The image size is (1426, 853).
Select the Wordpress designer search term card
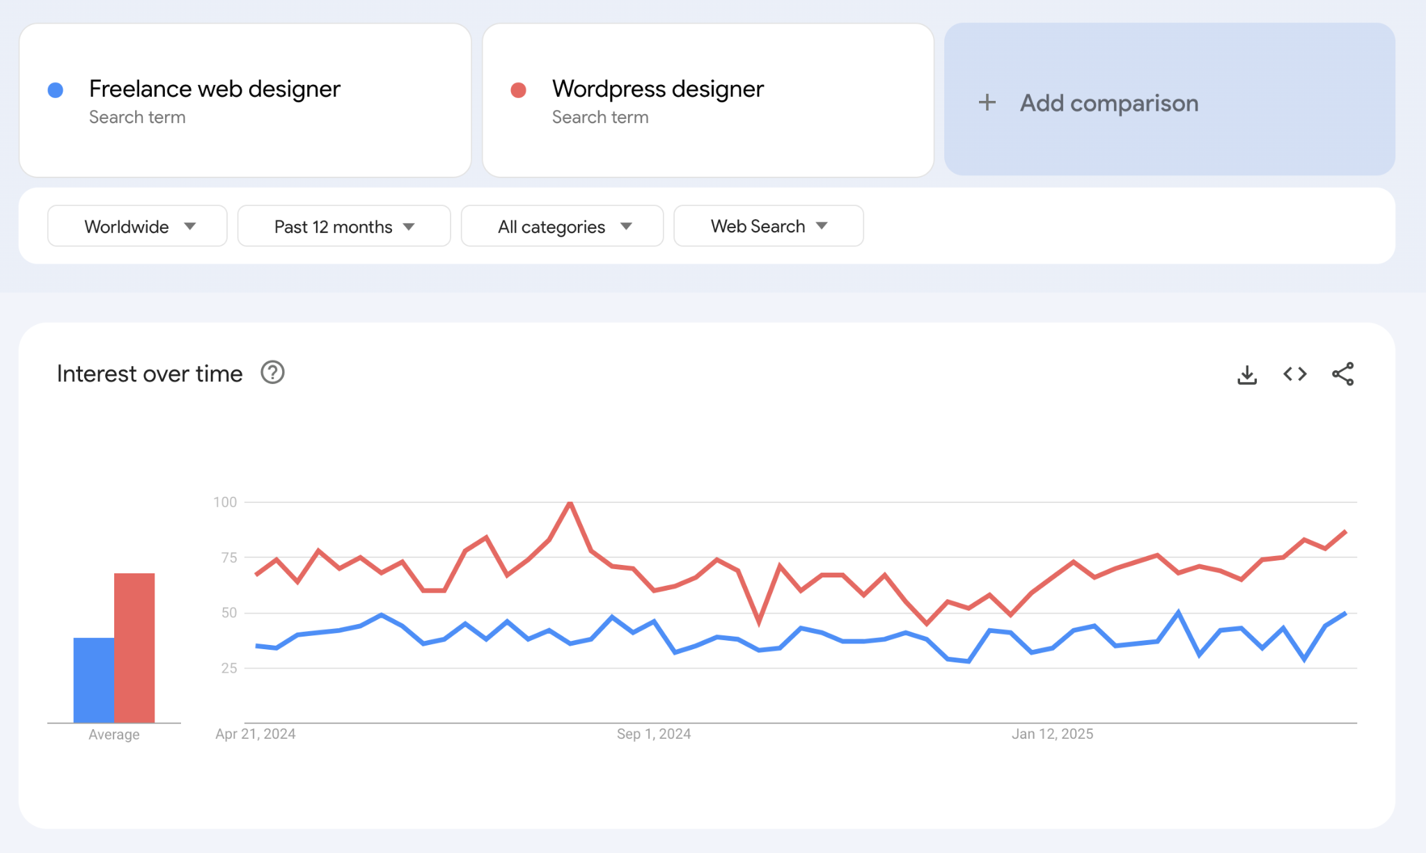click(x=707, y=99)
